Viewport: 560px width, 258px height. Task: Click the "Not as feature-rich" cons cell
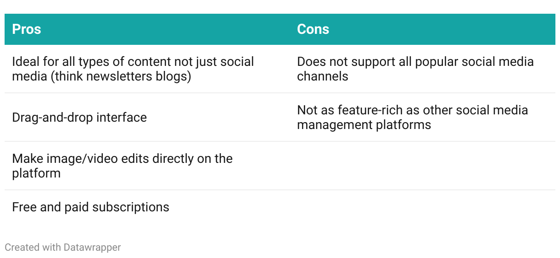tap(412, 117)
